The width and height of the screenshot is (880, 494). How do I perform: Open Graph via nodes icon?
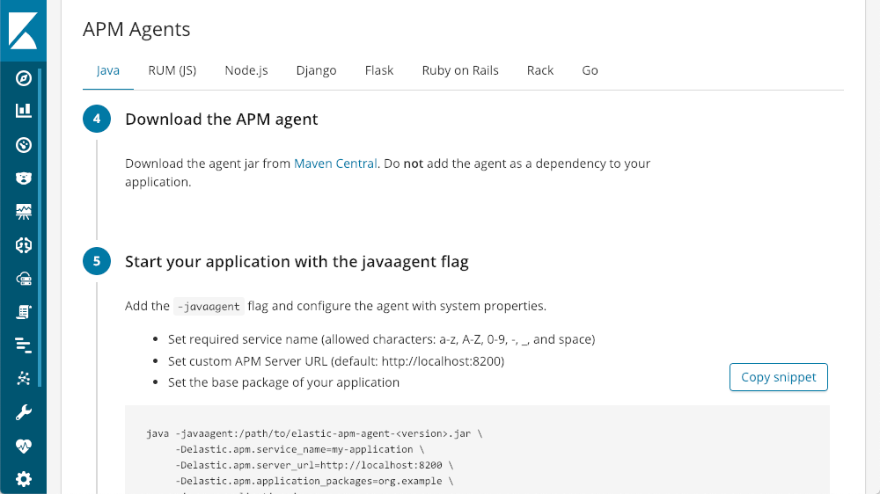click(x=23, y=379)
